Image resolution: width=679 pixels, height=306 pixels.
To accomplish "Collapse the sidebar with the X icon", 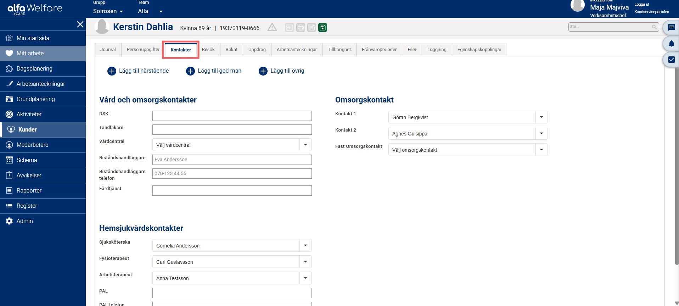I will click(x=80, y=24).
